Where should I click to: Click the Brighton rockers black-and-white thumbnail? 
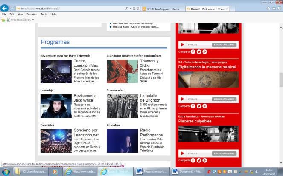(x=122, y=106)
